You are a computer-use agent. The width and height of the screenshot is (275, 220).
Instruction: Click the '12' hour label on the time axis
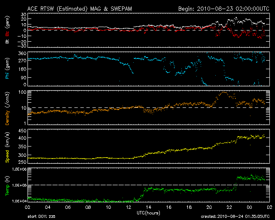(128, 207)
